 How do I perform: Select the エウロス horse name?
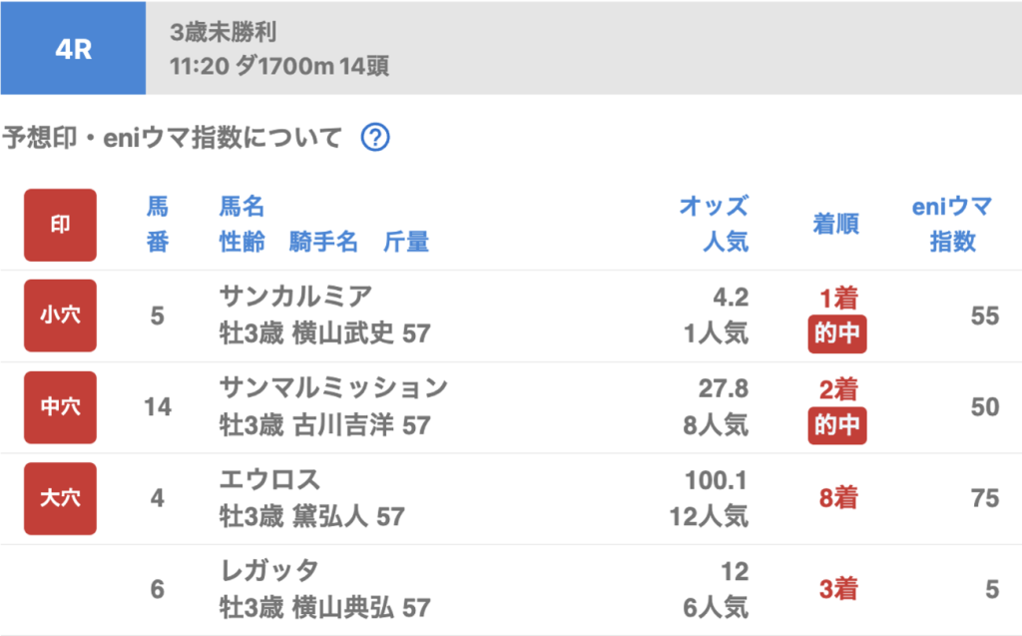[269, 479]
